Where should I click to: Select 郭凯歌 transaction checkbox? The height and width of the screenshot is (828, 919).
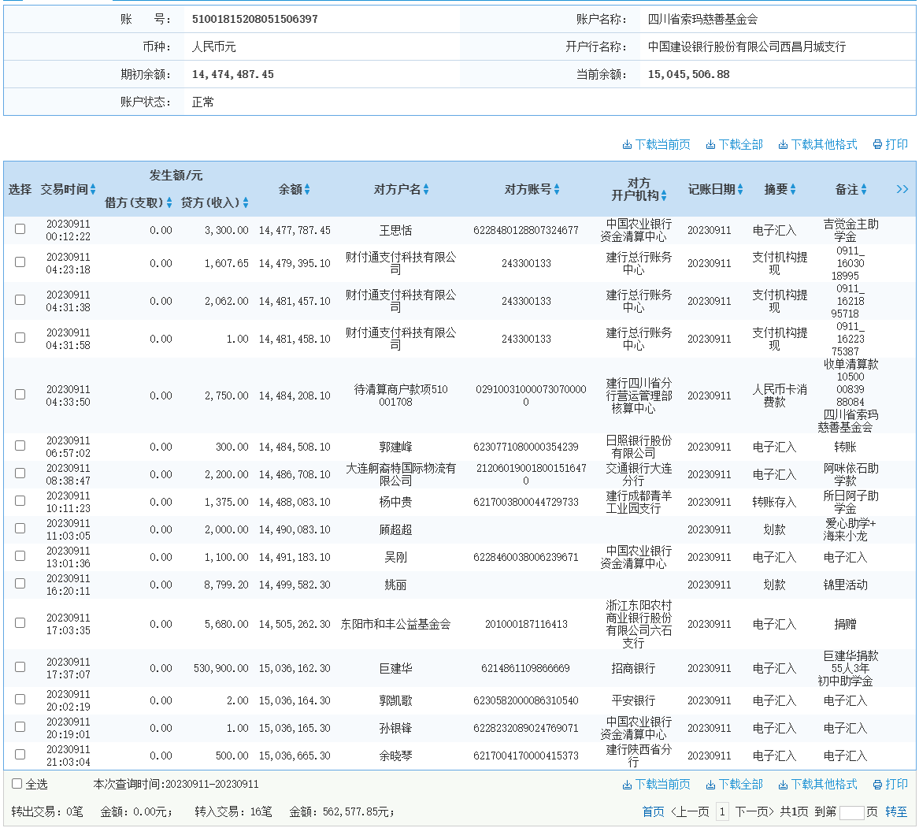tap(20, 700)
